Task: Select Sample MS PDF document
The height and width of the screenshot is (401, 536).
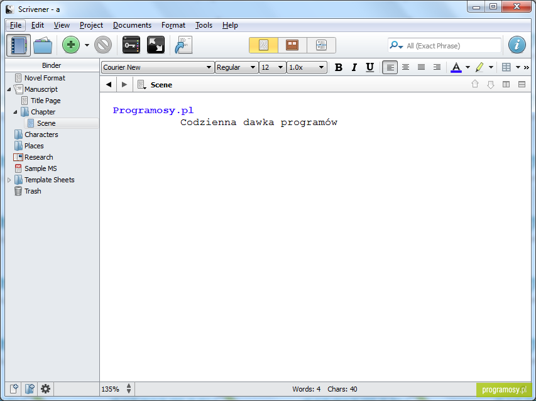Action: (41, 168)
